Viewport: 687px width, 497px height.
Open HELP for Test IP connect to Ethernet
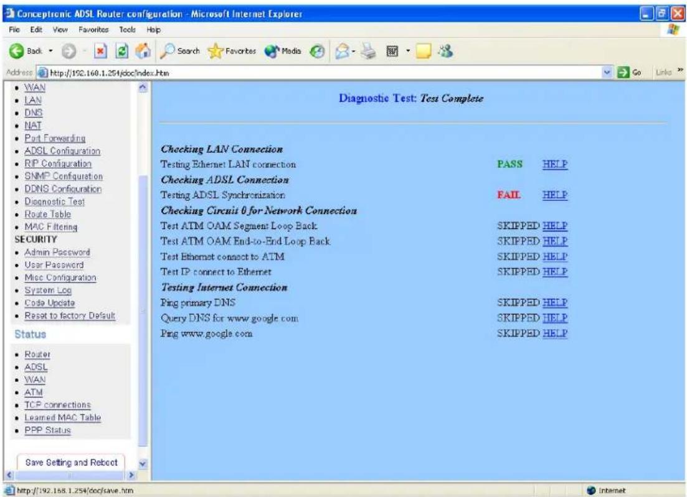click(x=555, y=272)
